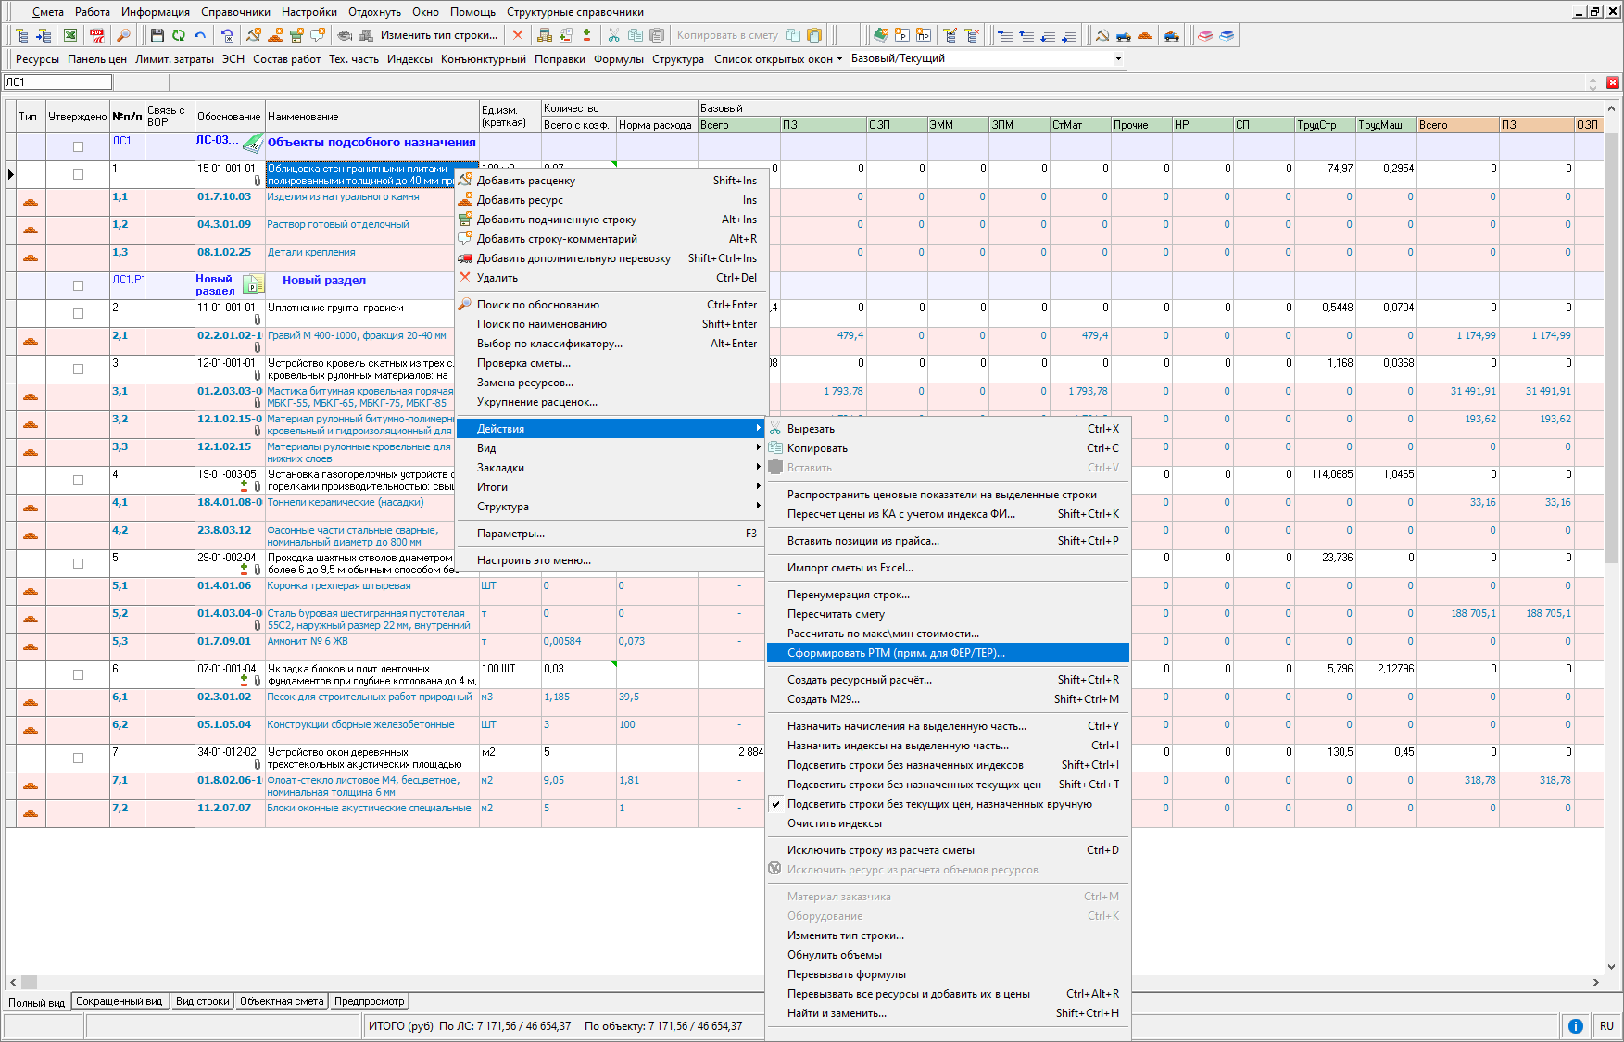Click the blue undo arrow icon

point(200,35)
